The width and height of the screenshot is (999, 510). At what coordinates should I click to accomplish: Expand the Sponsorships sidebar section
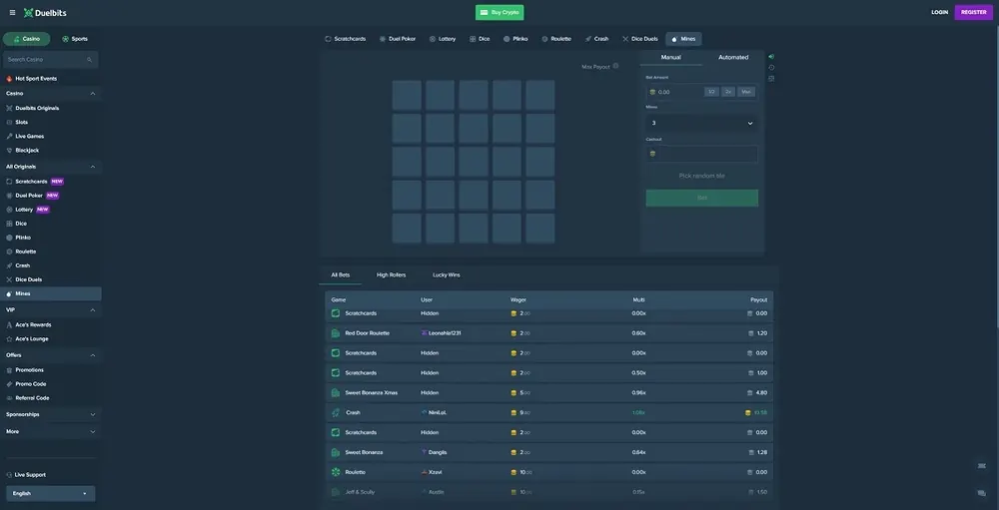point(93,414)
